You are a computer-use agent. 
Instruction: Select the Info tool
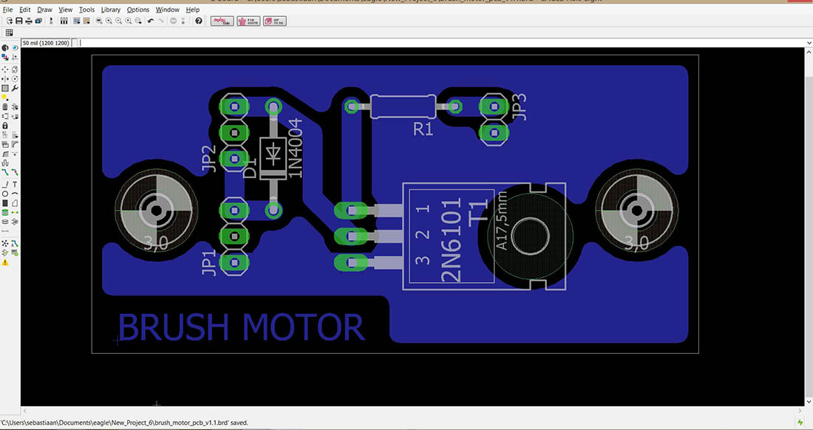pyautogui.click(x=5, y=48)
